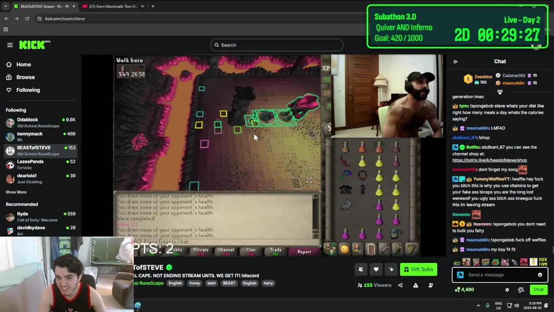Open friends list tab in game

click(x=331, y=249)
